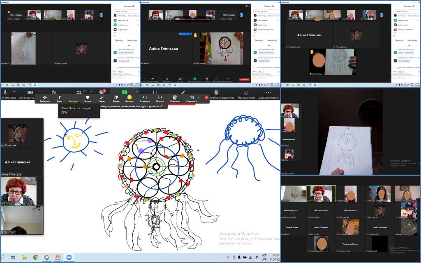Click Пригласить button in top-middle window

pos(259,40)
